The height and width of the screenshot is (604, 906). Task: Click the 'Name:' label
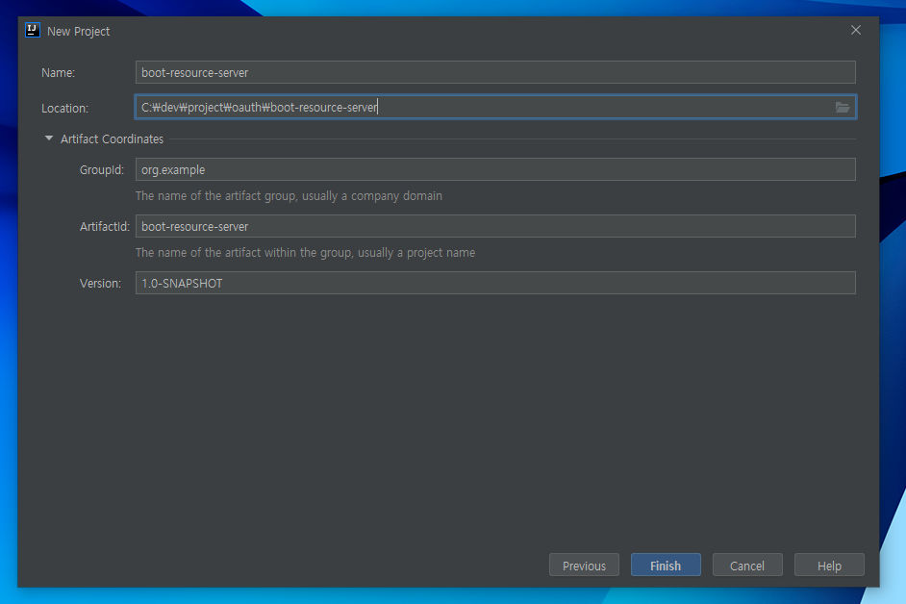pos(59,73)
